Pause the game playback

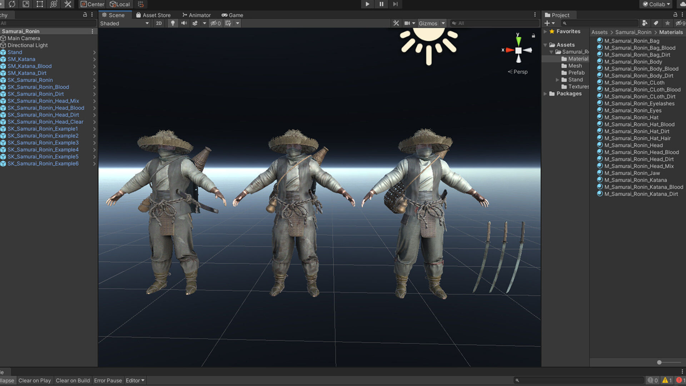[381, 4]
